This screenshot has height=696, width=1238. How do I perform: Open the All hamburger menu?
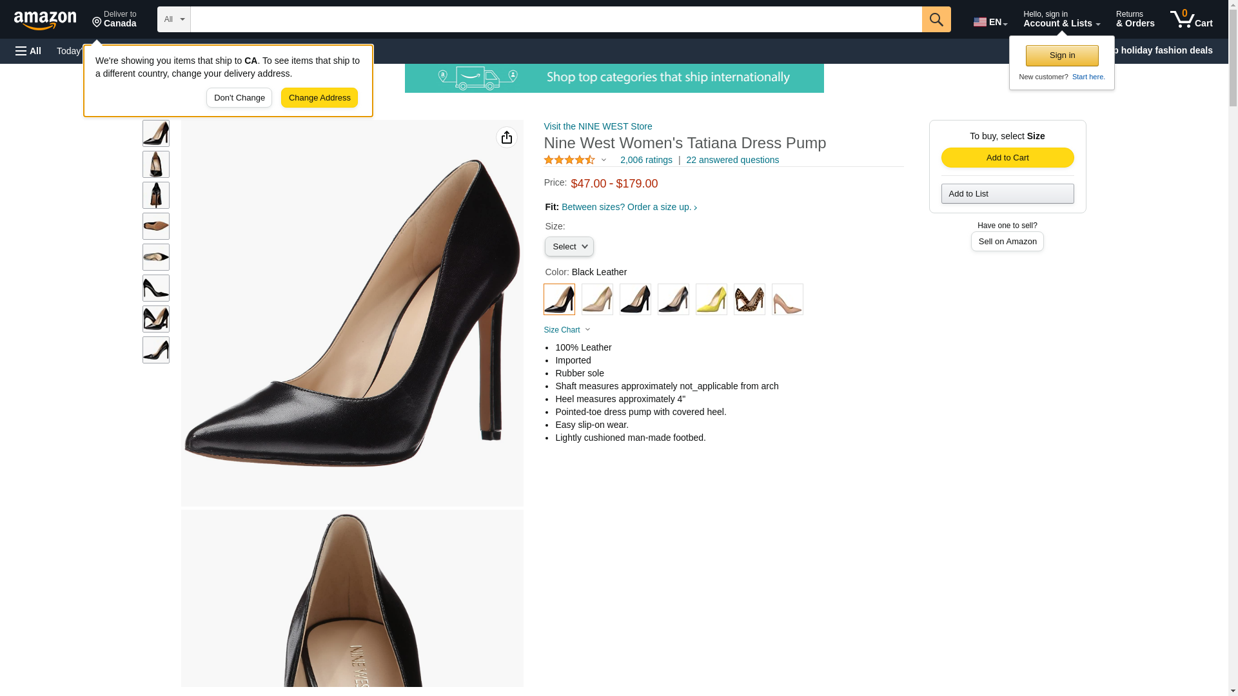(28, 51)
